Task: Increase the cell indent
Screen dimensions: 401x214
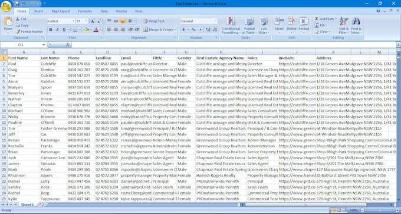Action: (137, 29)
